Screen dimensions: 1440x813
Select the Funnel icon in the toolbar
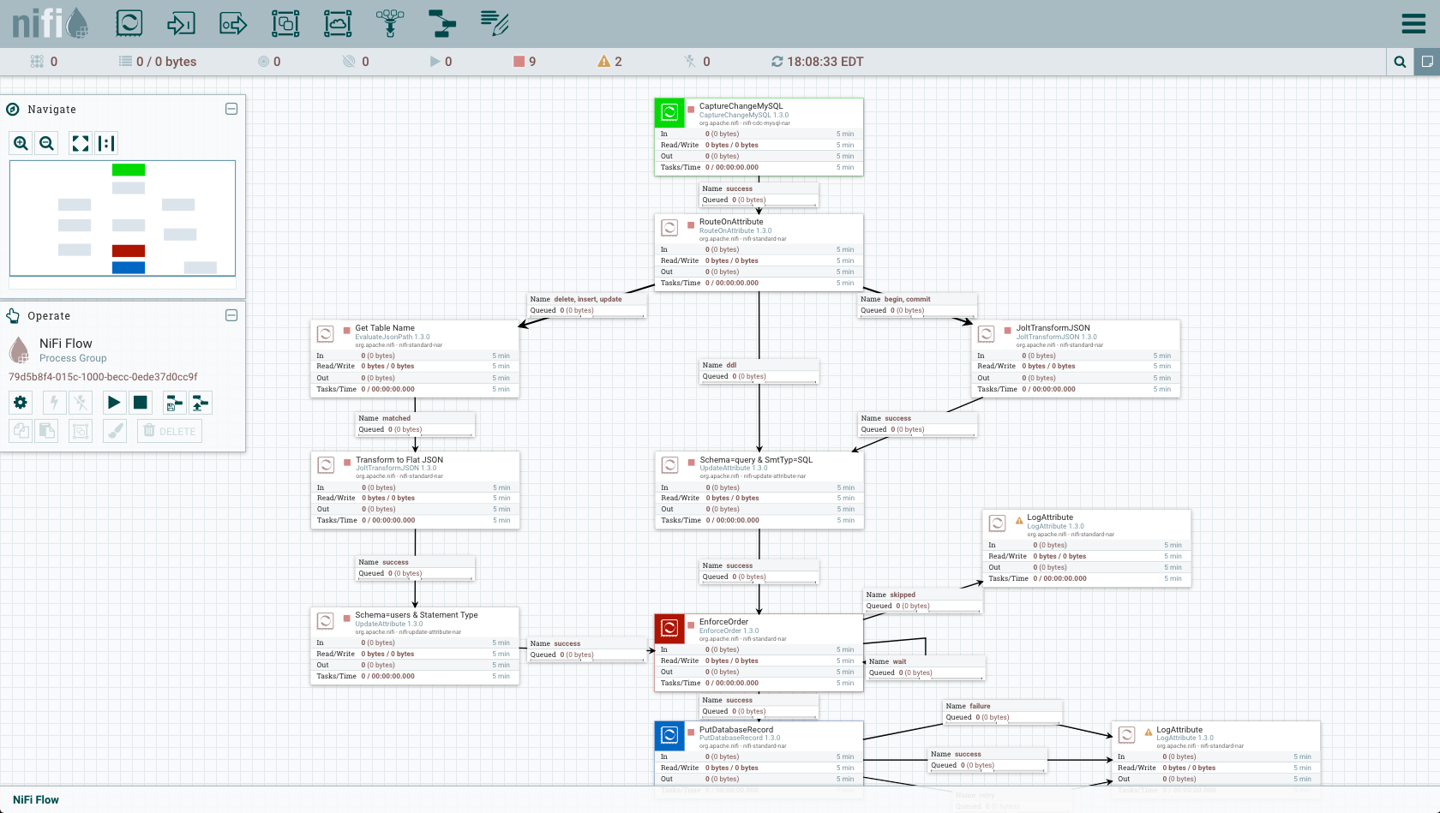389,23
